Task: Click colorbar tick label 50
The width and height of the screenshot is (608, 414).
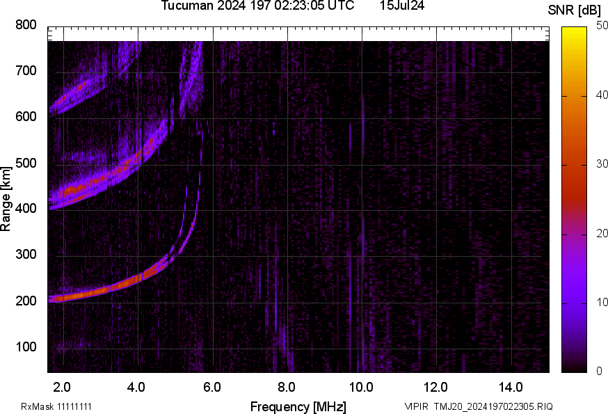Action: tap(602, 26)
